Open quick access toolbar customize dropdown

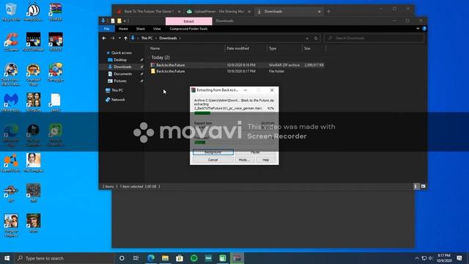125,21
